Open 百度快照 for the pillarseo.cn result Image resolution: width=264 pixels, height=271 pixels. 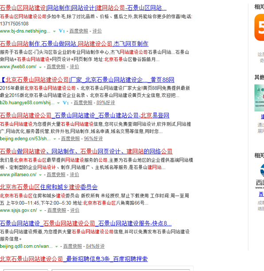coord(56,175)
